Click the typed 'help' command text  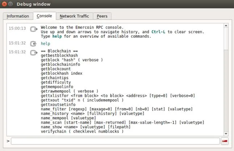point(46,44)
